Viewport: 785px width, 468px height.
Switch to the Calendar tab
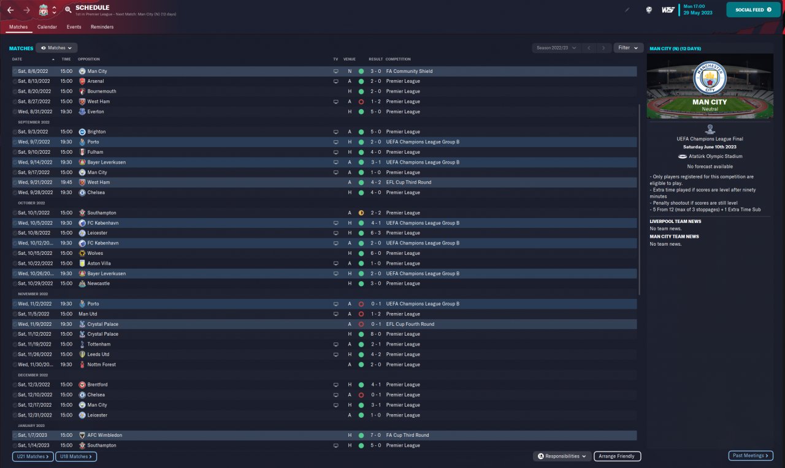47,27
